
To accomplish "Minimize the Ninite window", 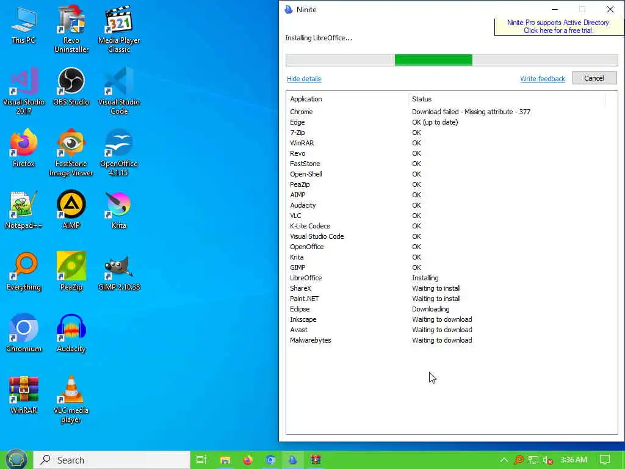I will (x=554, y=9).
